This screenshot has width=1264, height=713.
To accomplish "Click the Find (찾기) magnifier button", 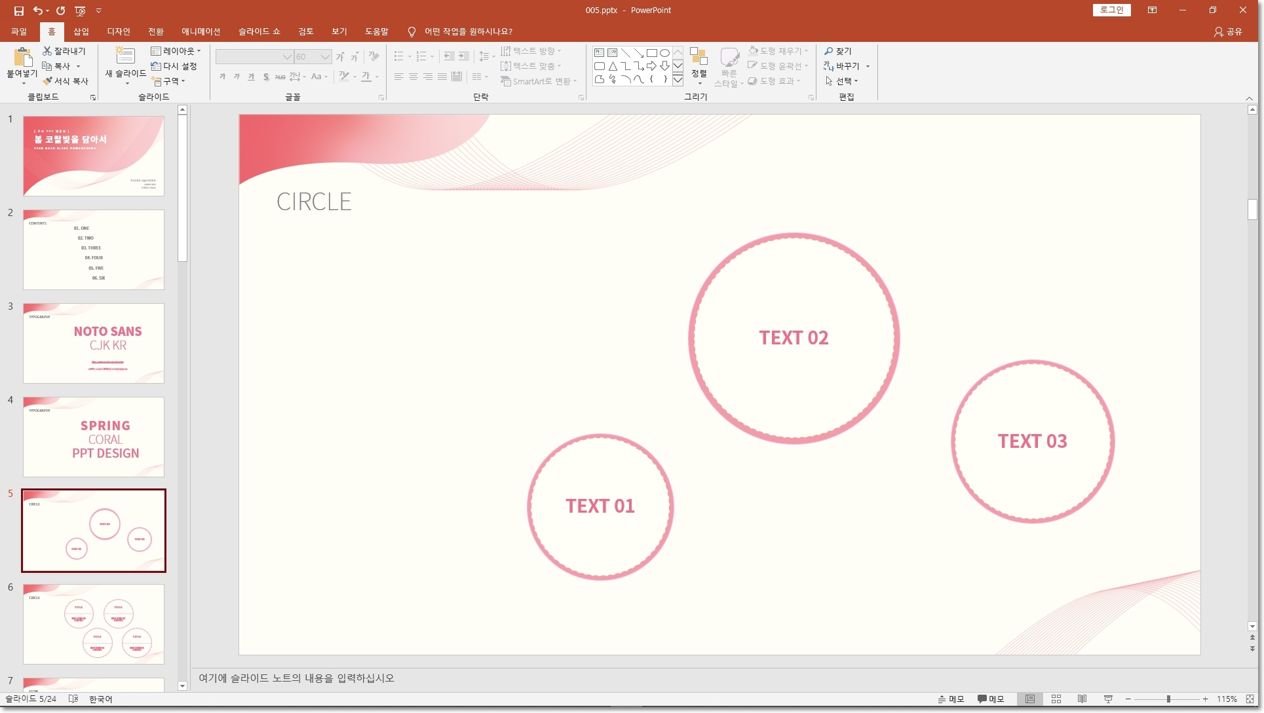I will pyautogui.click(x=838, y=50).
